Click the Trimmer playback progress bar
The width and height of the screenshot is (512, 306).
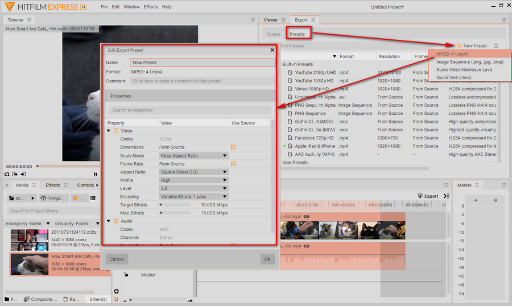click(68, 166)
